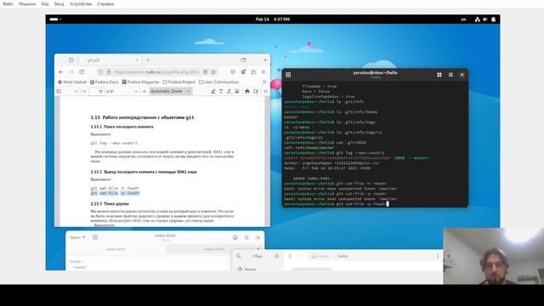Open the network status icon in the top bar
The width and height of the screenshot is (544, 306).
(x=478, y=20)
